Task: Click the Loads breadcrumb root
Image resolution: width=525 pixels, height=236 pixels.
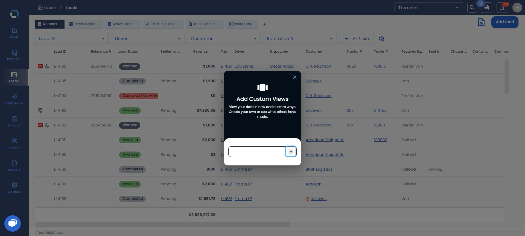Action: [x=47, y=8]
